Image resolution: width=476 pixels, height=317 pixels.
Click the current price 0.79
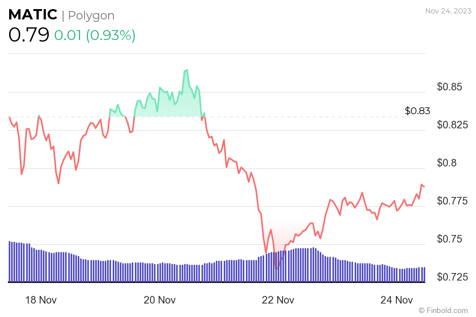(29, 35)
